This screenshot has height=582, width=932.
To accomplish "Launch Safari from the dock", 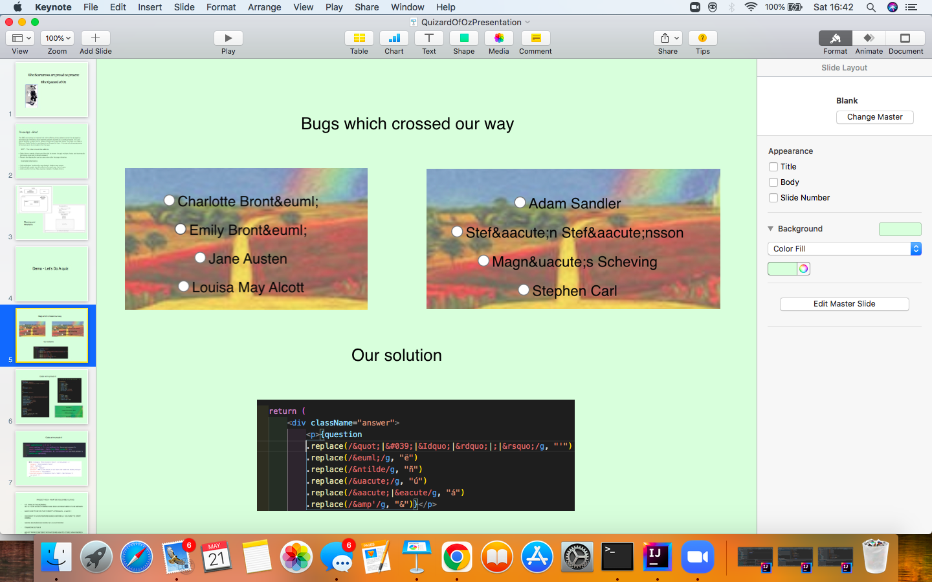I will pos(137,556).
